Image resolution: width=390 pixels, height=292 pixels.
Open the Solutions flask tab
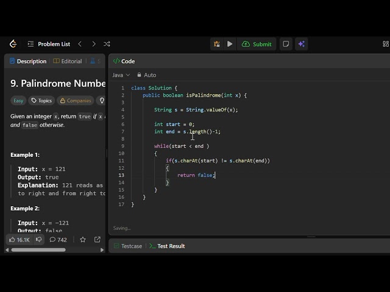[x=95, y=61]
